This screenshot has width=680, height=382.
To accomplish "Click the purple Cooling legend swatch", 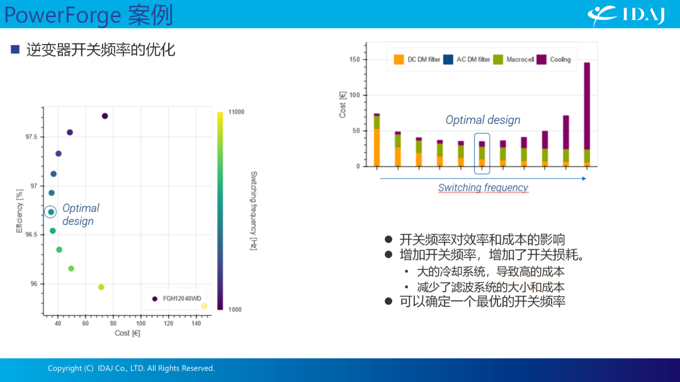I will click(541, 59).
